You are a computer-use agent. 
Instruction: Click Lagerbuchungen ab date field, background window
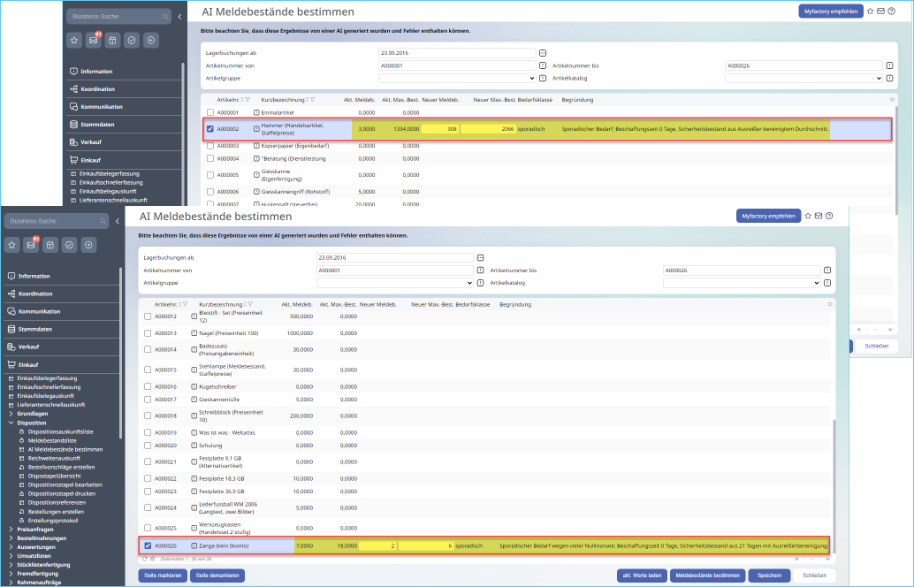pos(457,53)
